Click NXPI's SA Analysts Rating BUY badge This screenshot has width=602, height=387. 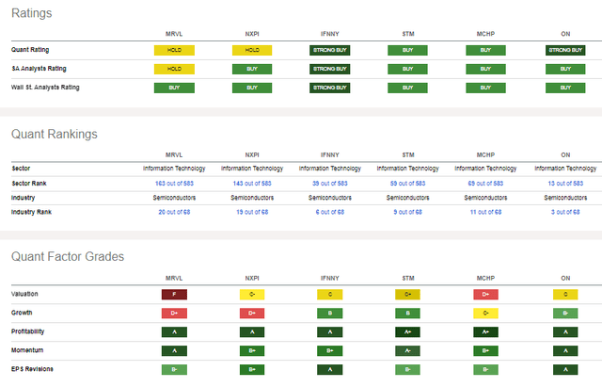(x=252, y=69)
